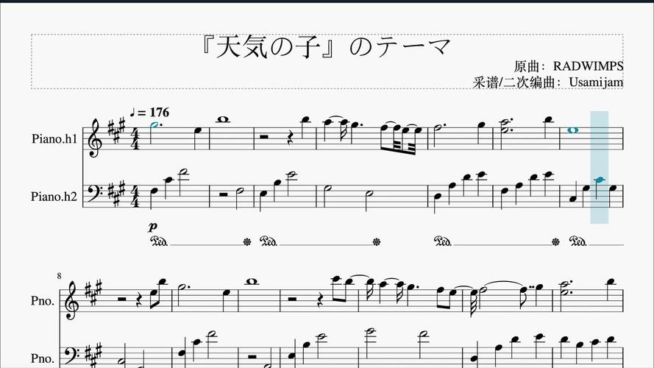The image size is (654, 368).
Task: Click the blue highlighted whole note in measure seven
Action: click(573, 130)
